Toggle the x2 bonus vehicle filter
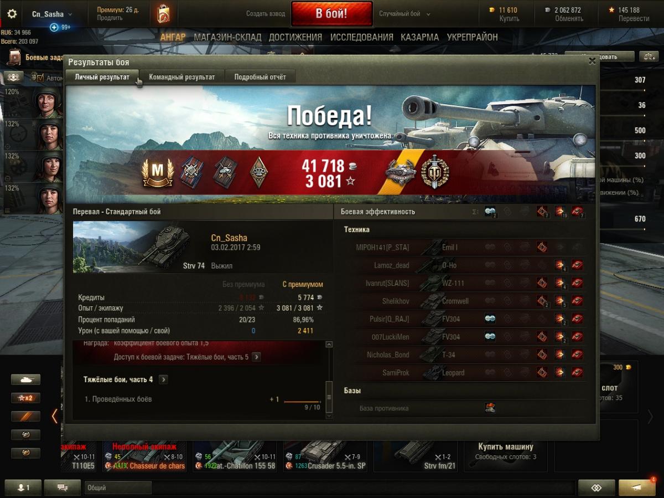Viewport: 664px width, 498px height. tap(25, 398)
